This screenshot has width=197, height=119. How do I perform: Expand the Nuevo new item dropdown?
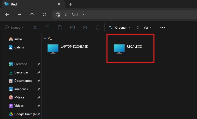14,27
